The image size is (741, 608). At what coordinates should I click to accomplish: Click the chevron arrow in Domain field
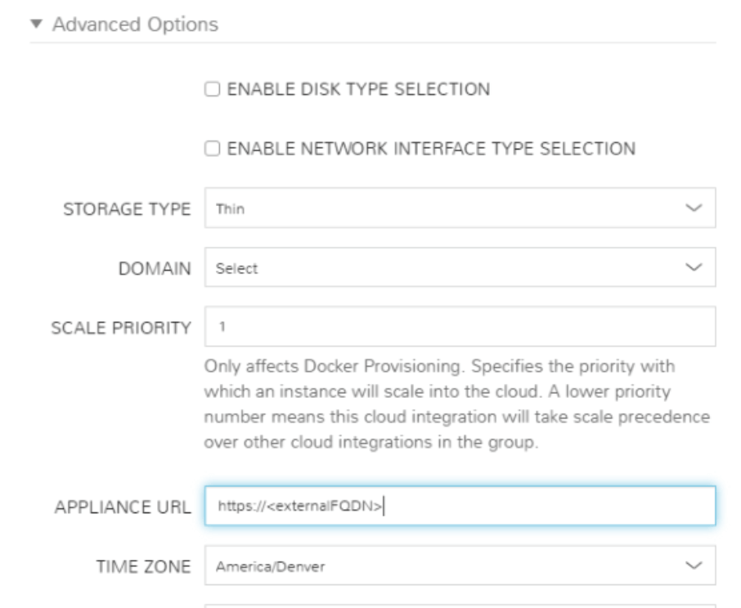pyautogui.click(x=694, y=268)
